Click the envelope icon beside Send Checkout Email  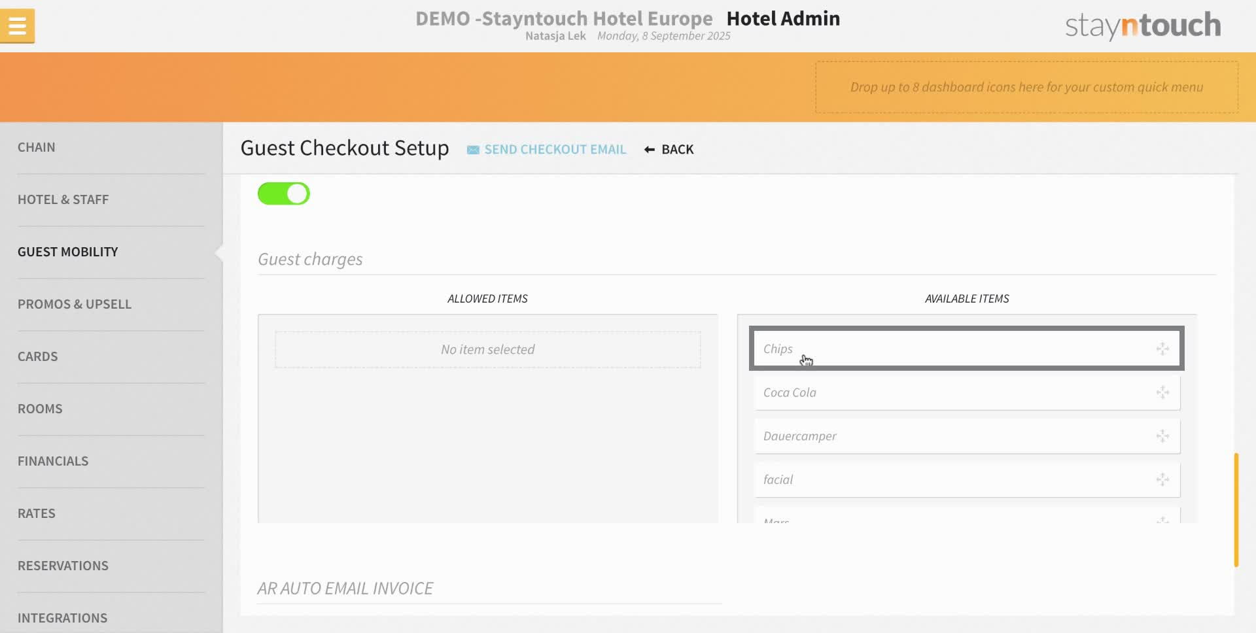click(x=472, y=149)
